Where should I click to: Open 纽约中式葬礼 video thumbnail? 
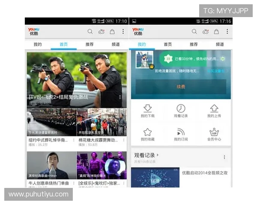tap(52, 122)
